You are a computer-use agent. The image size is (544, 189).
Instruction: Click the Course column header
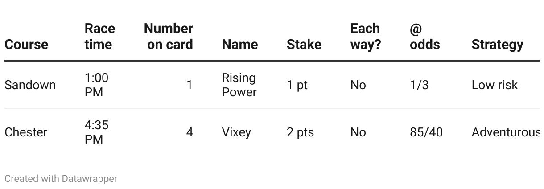26,45
